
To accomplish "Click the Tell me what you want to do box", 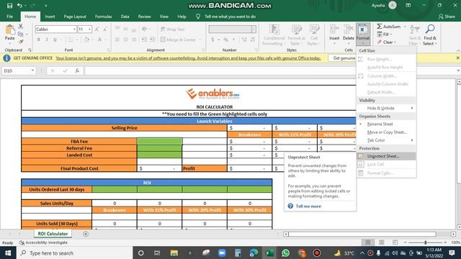I will tap(230, 17).
